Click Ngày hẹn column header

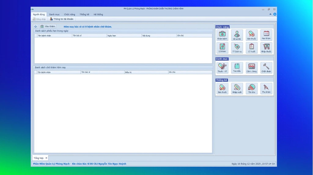[124, 36]
